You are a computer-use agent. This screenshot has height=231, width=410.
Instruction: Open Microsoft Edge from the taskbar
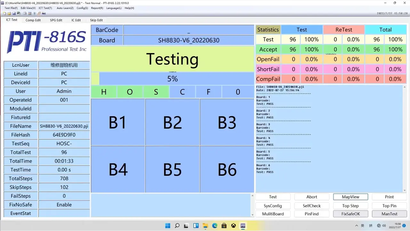215,226
